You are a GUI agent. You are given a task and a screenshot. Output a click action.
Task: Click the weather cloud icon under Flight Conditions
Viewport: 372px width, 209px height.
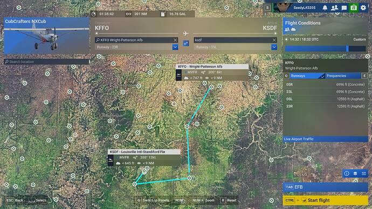(x=293, y=30)
